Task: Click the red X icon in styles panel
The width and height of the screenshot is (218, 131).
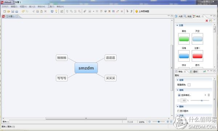Action: pos(207,21)
